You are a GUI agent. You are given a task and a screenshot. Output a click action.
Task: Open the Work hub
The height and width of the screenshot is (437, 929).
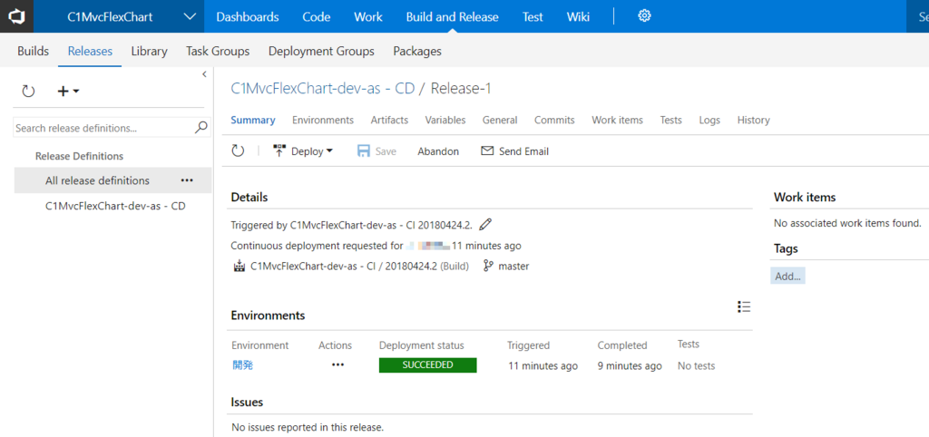368,16
